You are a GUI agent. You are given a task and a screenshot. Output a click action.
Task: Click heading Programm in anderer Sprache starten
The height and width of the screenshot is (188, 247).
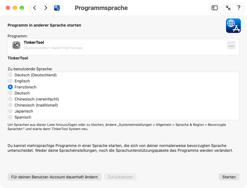(44, 25)
